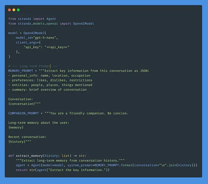Click the green maximize window button
The image size is (208, 184).
[18, 10]
